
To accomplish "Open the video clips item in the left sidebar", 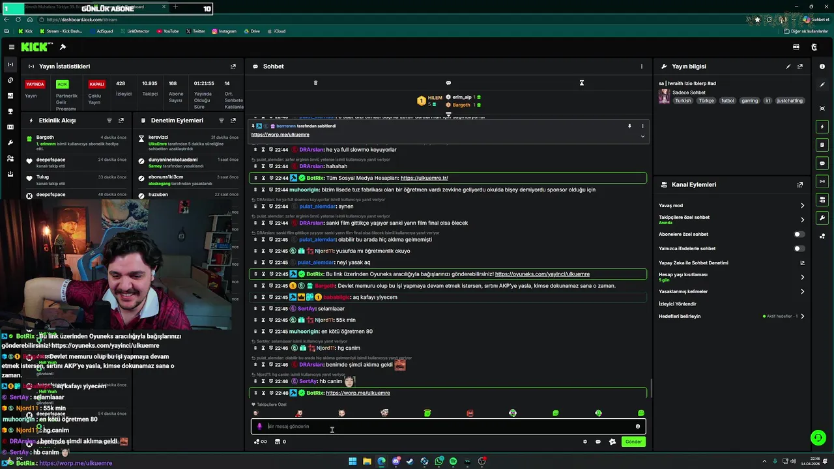I will pos(10,127).
